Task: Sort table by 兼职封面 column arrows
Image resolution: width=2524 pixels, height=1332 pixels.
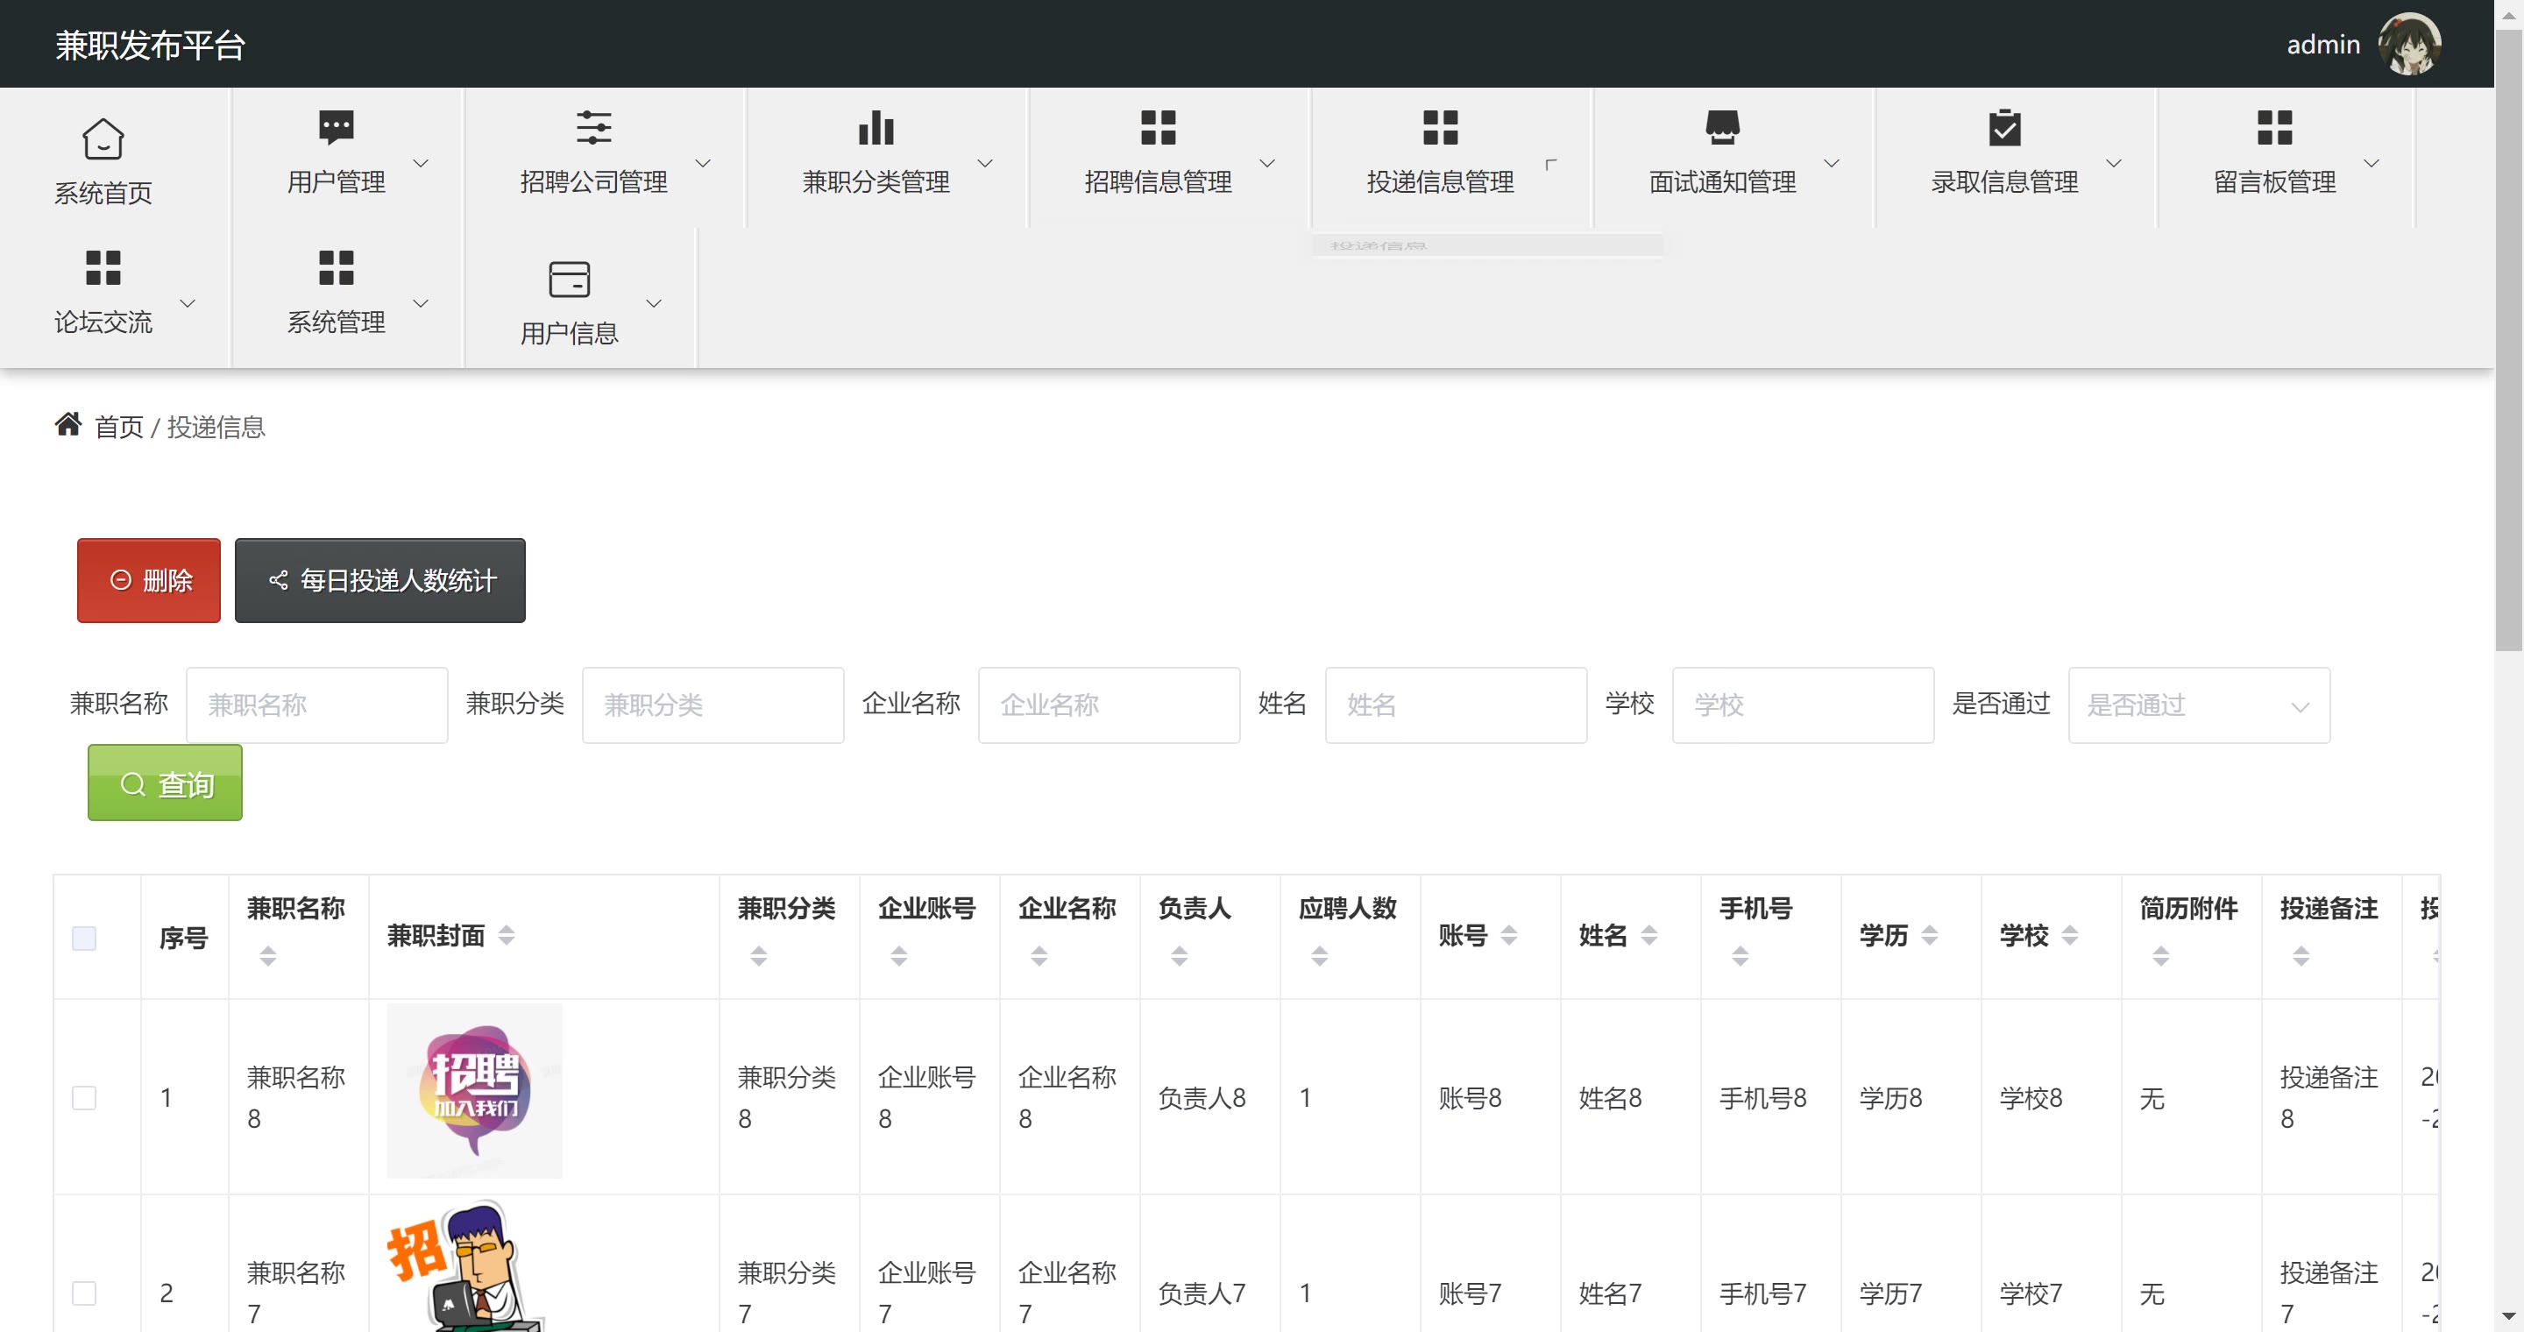Action: pos(507,935)
